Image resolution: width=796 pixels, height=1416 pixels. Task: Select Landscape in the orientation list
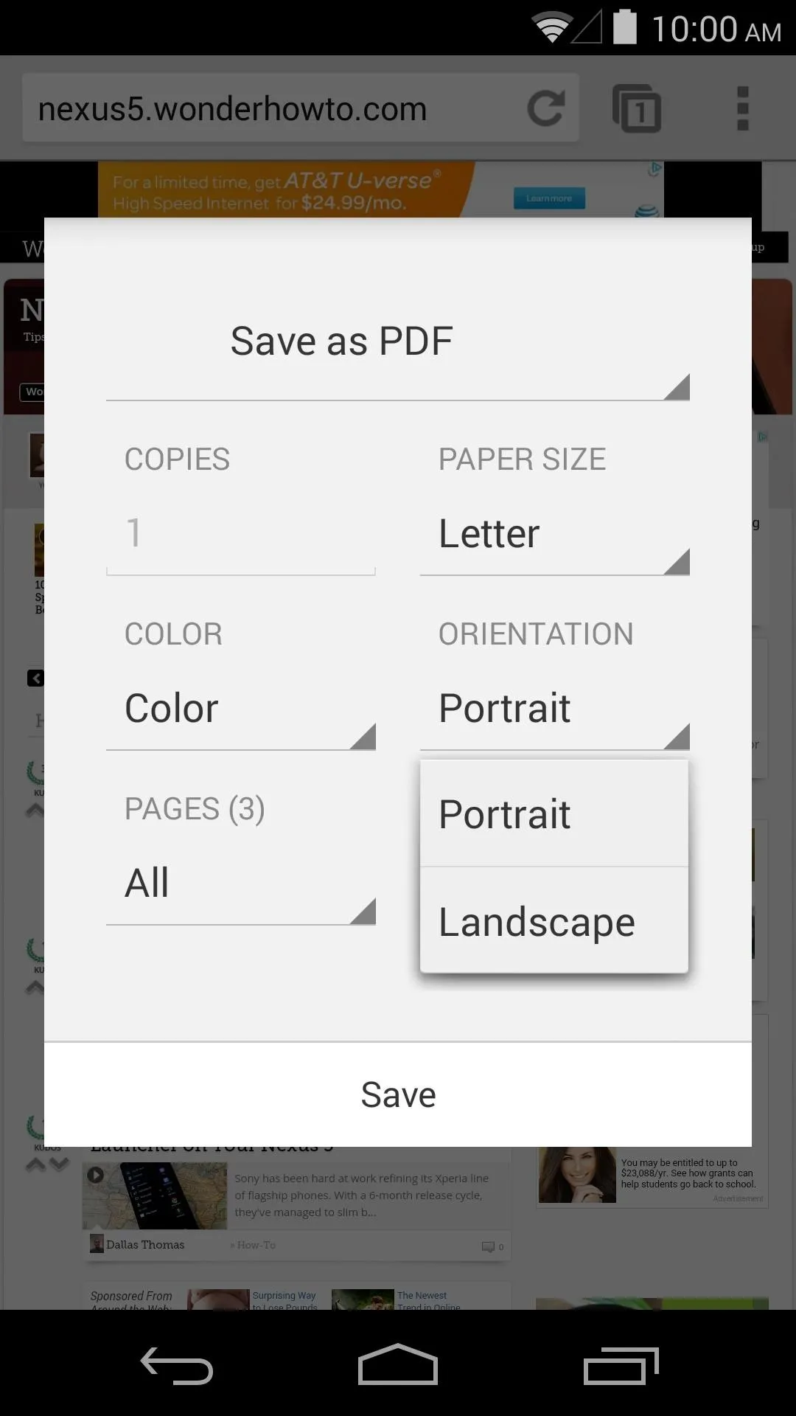point(554,920)
